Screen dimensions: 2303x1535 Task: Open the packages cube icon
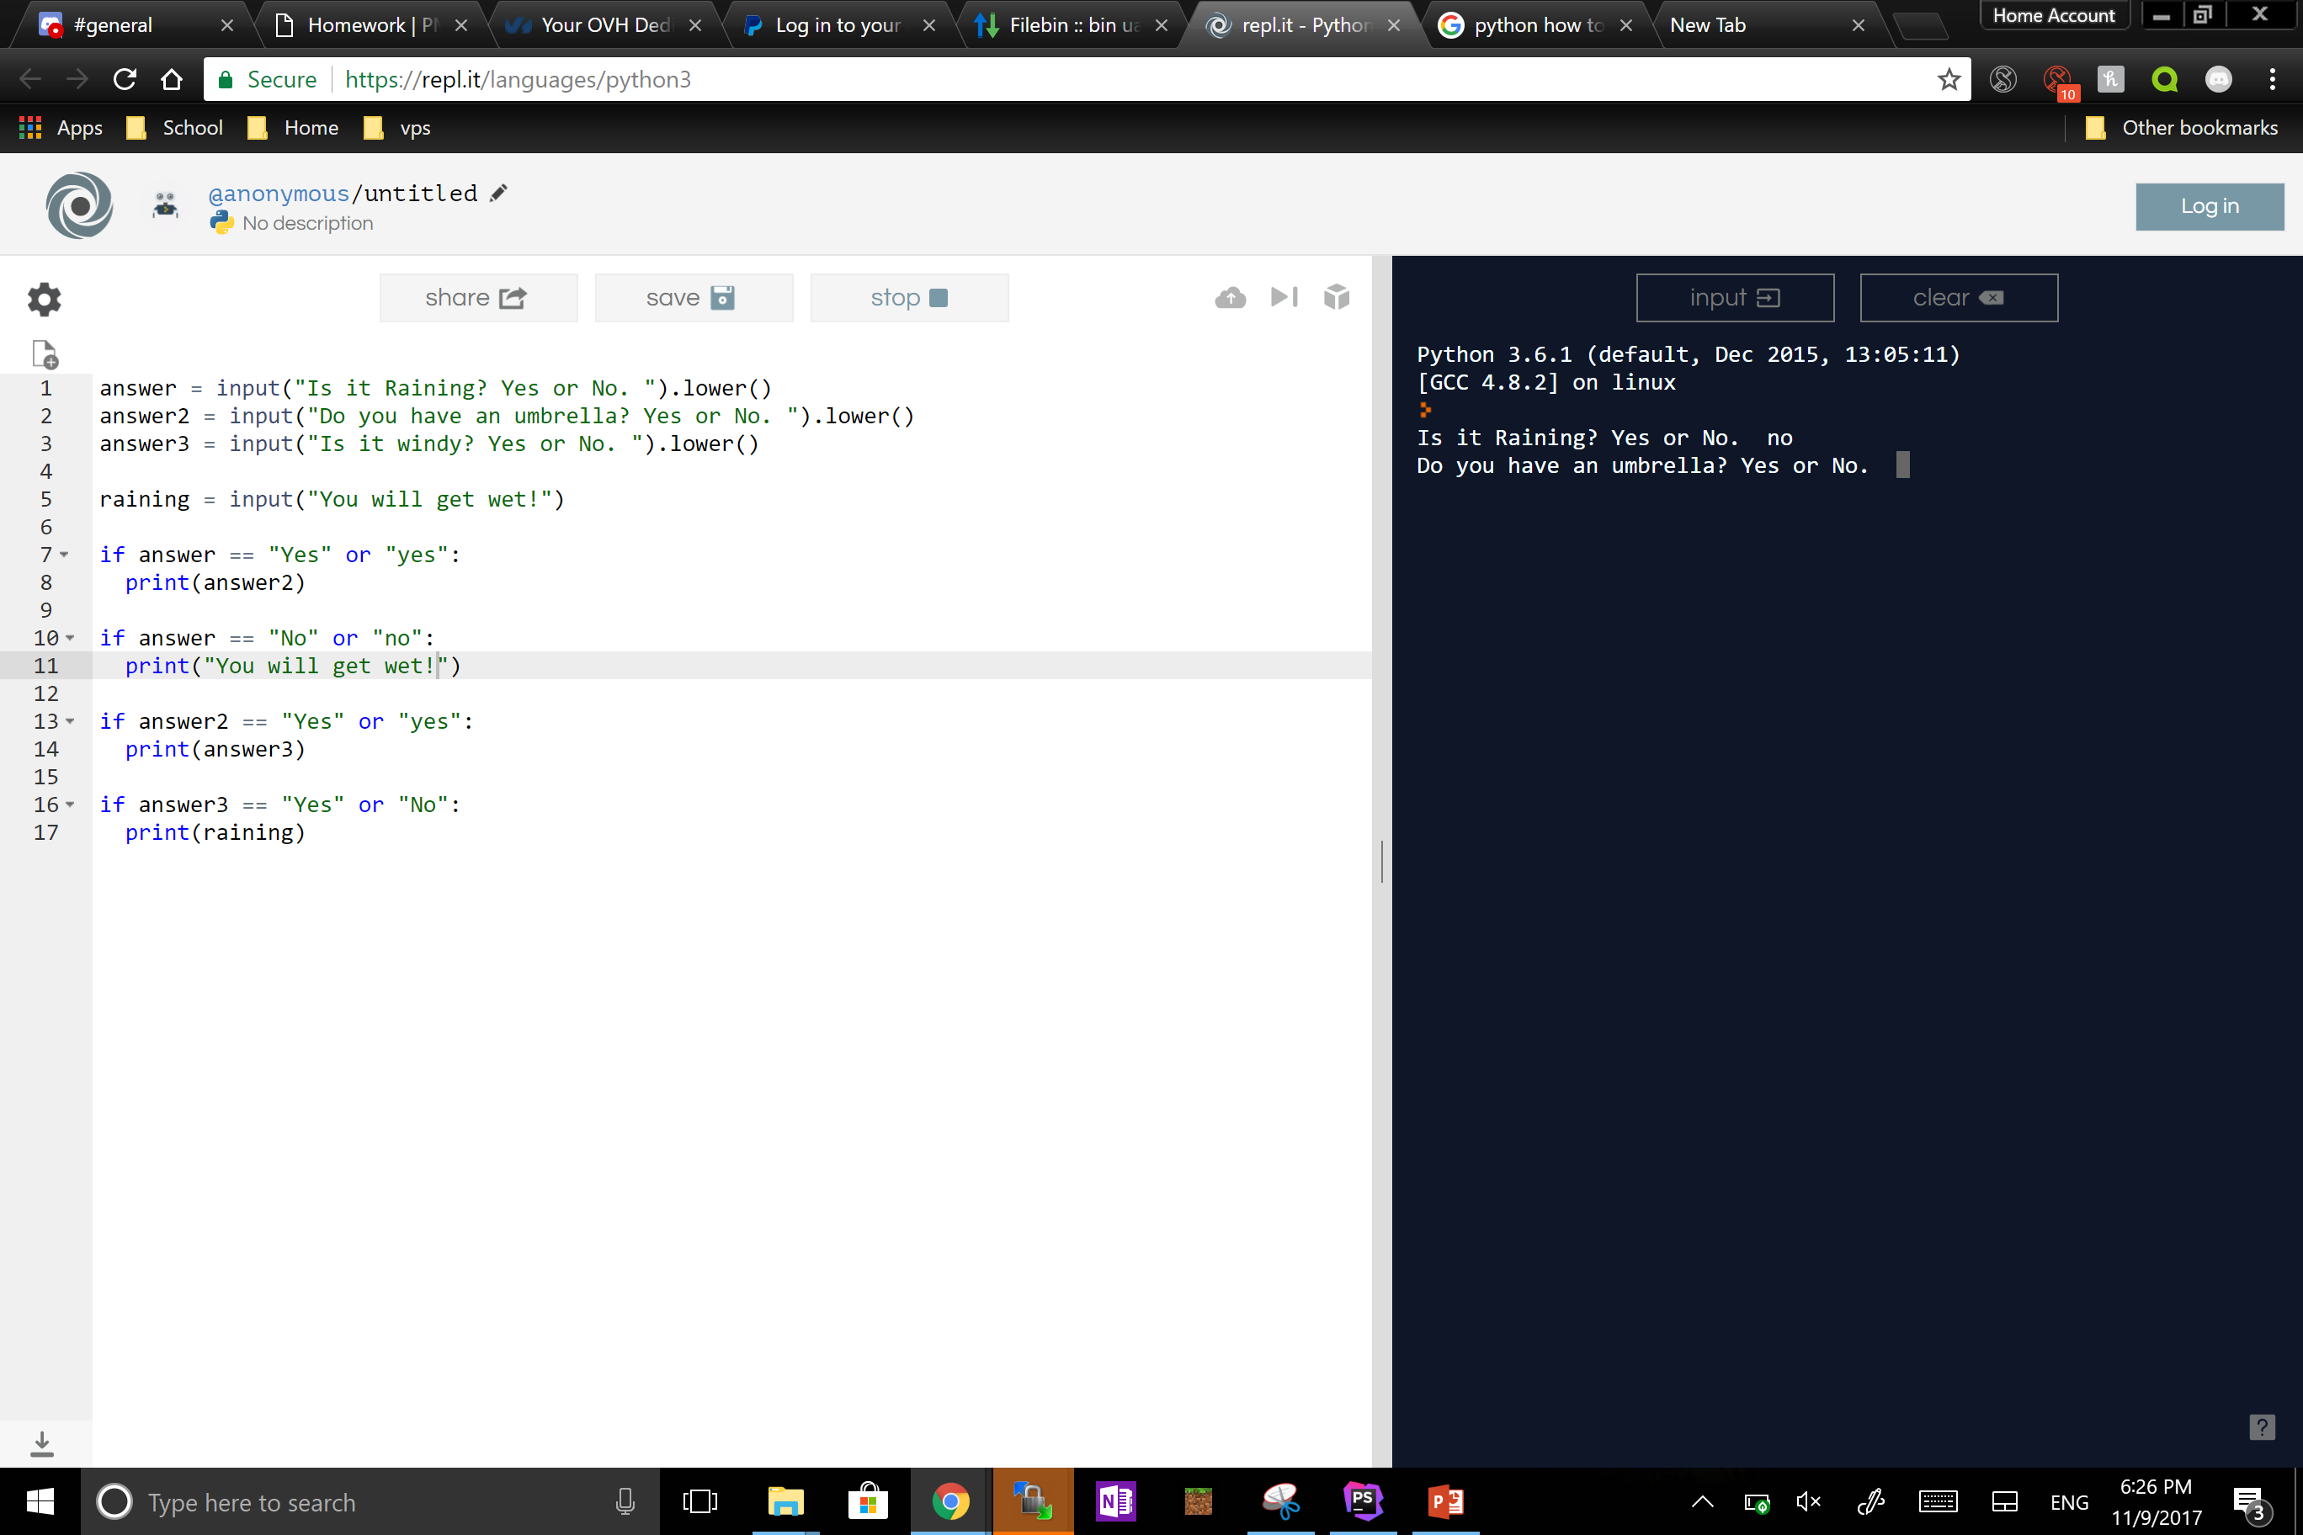[1337, 296]
